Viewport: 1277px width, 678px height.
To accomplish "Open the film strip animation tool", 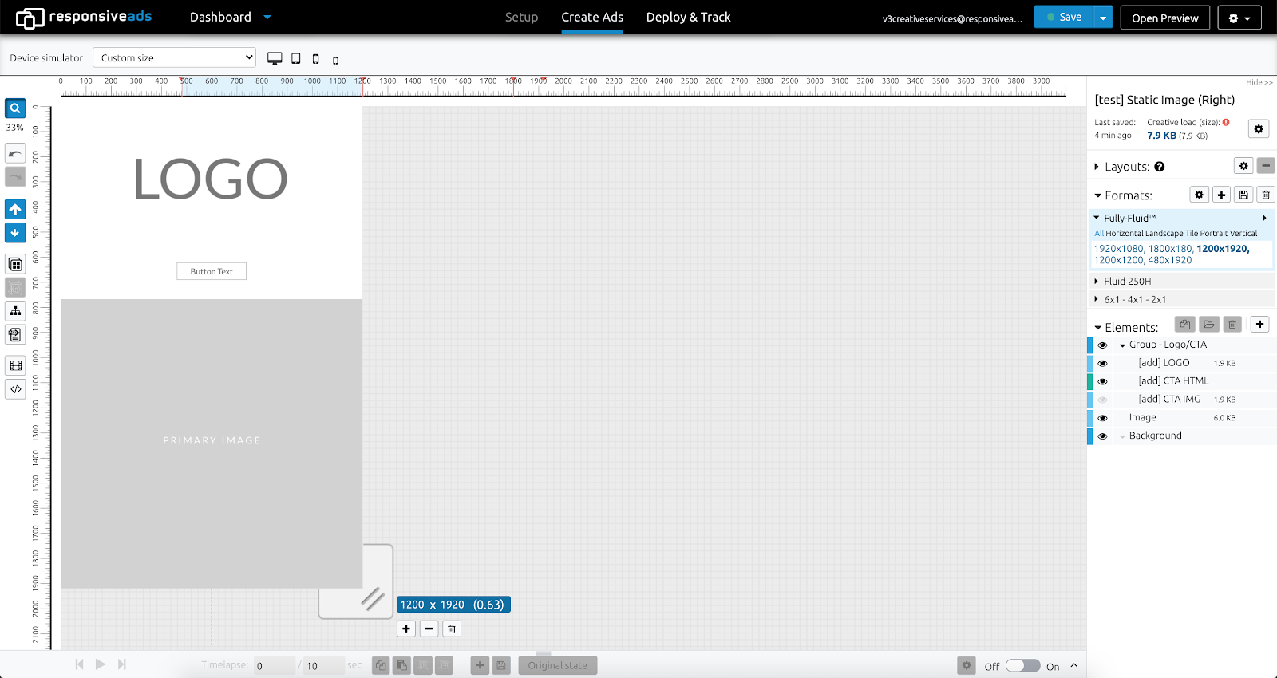I will (15, 365).
